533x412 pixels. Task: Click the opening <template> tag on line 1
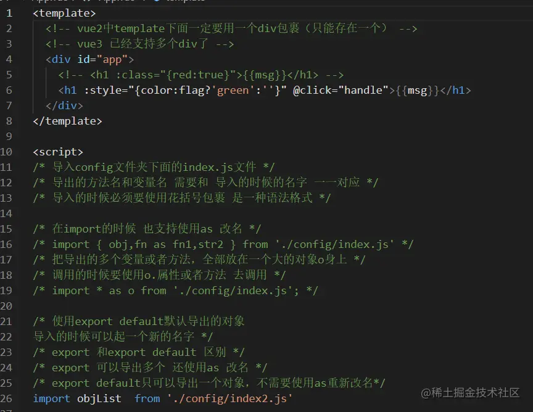(64, 13)
